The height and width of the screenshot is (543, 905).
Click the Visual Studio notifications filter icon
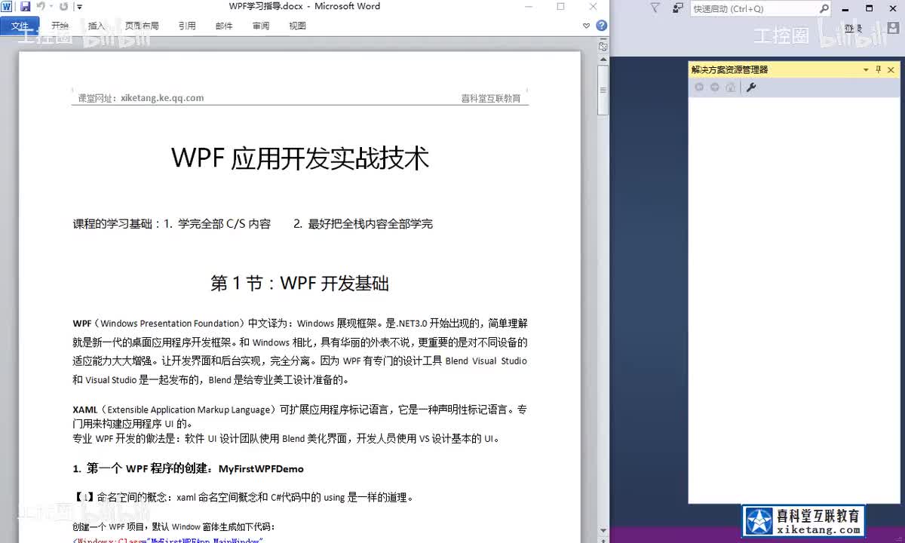pyautogui.click(x=655, y=8)
